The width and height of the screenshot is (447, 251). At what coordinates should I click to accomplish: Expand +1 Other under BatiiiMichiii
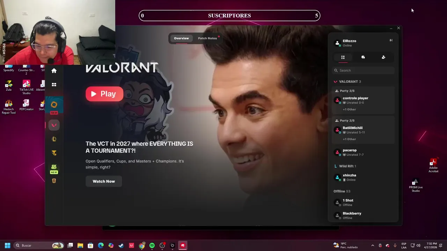[x=349, y=139]
